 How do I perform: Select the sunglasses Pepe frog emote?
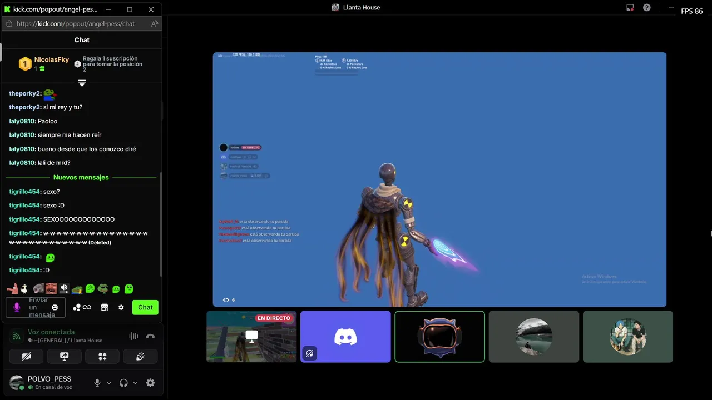tap(103, 288)
